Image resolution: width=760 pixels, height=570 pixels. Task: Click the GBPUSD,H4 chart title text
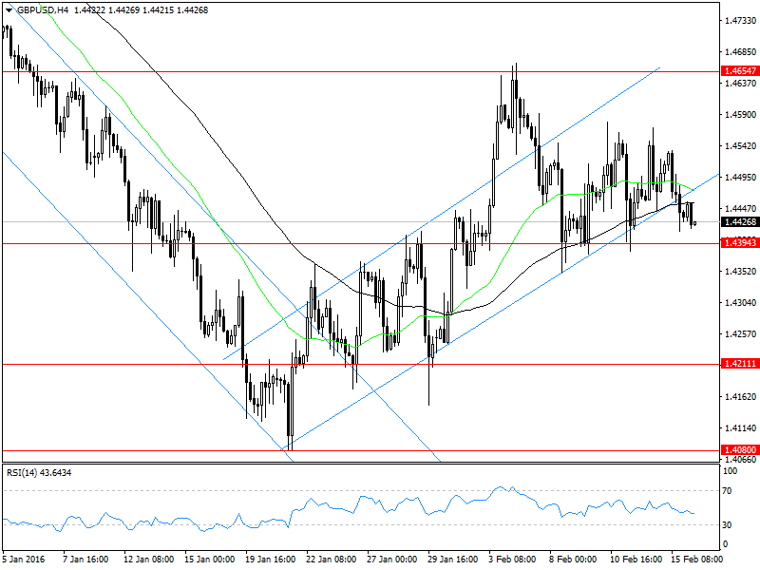tap(43, 10)
